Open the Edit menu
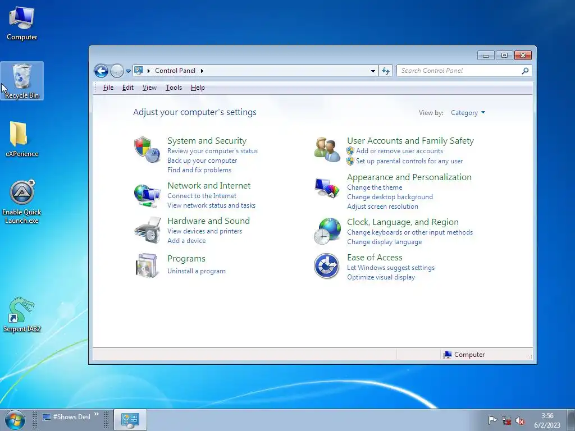Screen dimensions: 575x431 pyautogui.click(x=127, y=88)
